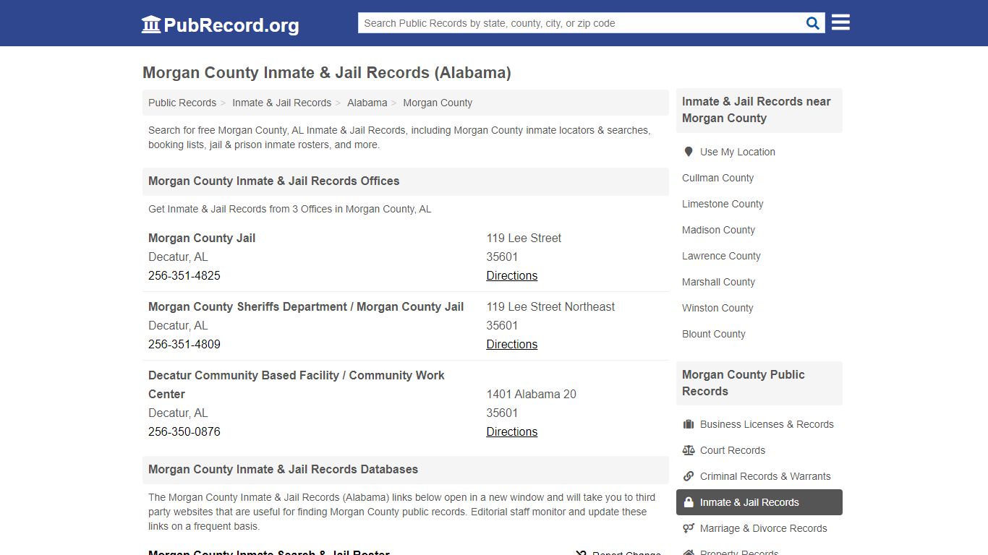Open Public Records breadcrumb
988x555 pixels.
pos(182,103)
